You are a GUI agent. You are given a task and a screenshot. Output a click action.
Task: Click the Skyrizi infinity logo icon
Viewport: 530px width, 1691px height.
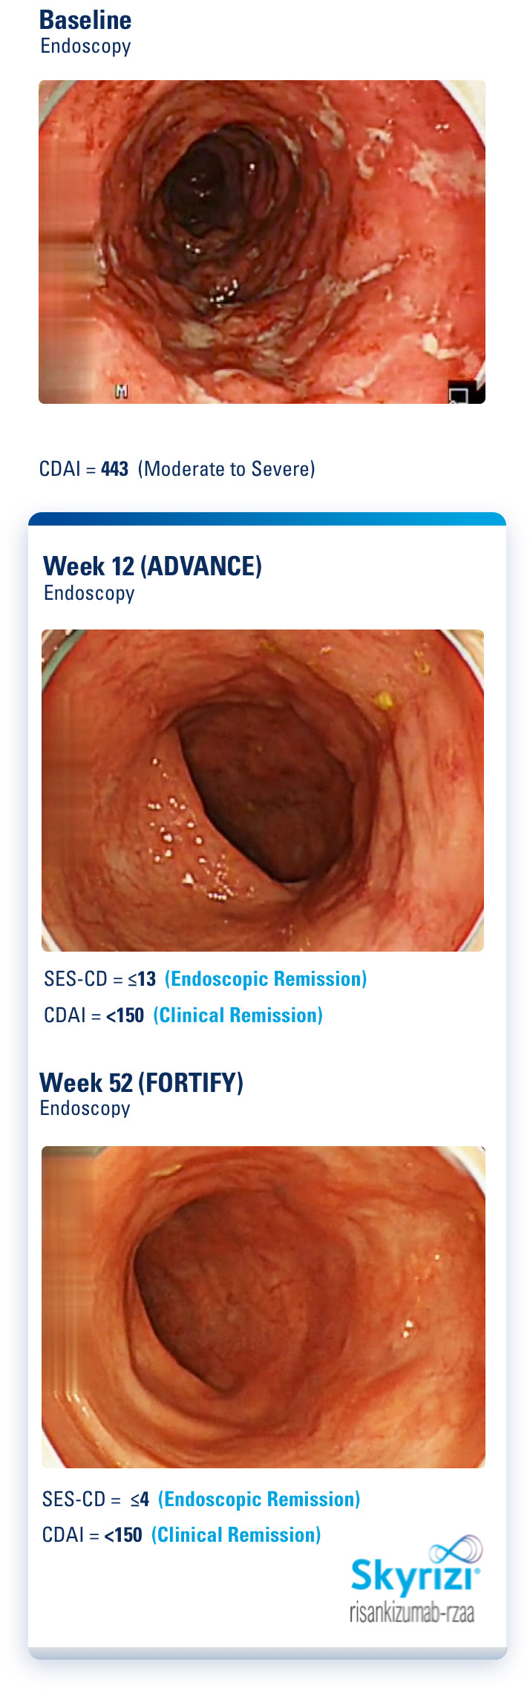point(456,1550)
